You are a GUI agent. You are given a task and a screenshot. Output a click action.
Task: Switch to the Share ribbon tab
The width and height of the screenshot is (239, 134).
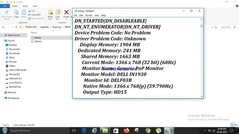(25, 6)
